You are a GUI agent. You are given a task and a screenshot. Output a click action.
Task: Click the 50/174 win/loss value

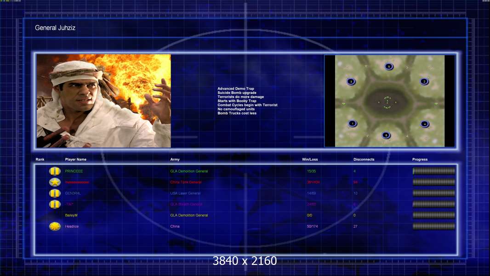312,226
